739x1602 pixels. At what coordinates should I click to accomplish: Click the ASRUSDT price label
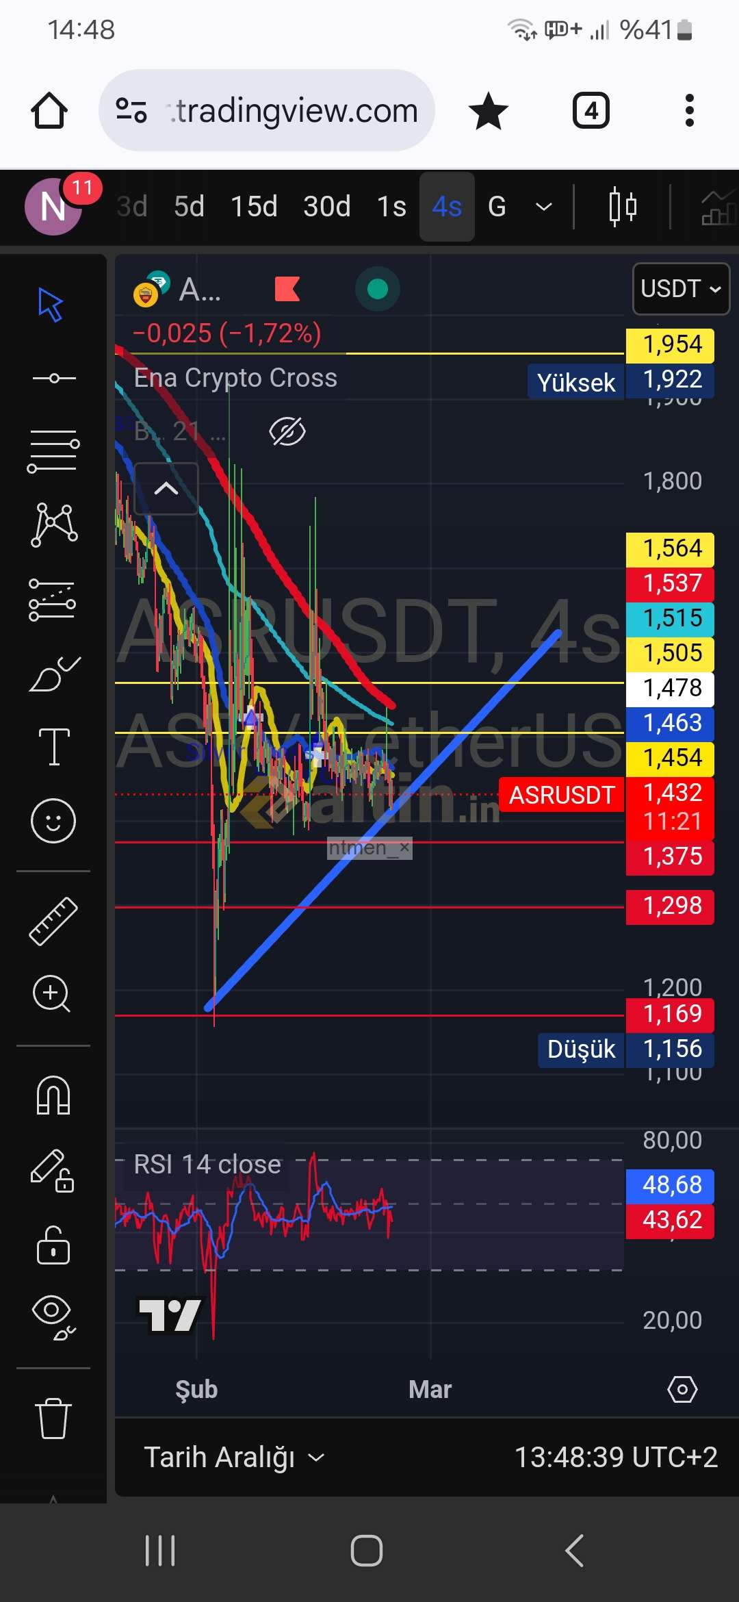562,795
